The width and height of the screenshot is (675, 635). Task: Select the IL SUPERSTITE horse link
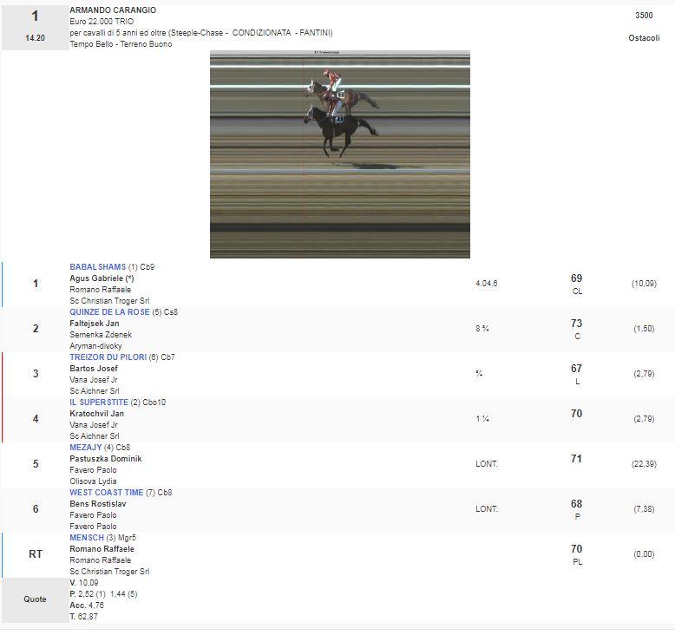pyautogui.click(x=99, y=403)
